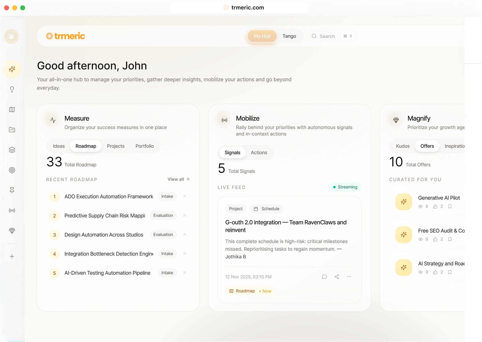Select the Signals tab in Mobilize
This screenshot has width=482, height=342.
pyautogui.click(x=232, y=153)
